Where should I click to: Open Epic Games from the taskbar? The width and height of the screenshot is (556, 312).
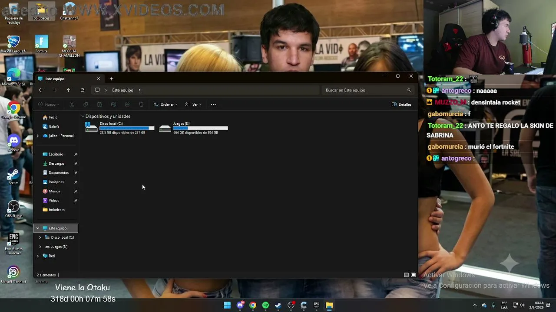(x=316, y=305)
